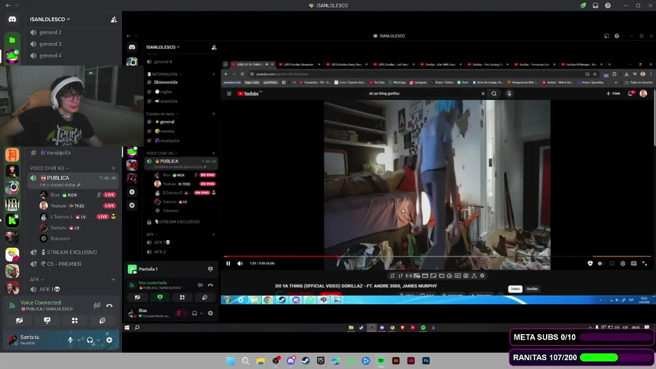Share your screen button in voice panel
Viewport: 656px width, 369px height.
[47, 321]
